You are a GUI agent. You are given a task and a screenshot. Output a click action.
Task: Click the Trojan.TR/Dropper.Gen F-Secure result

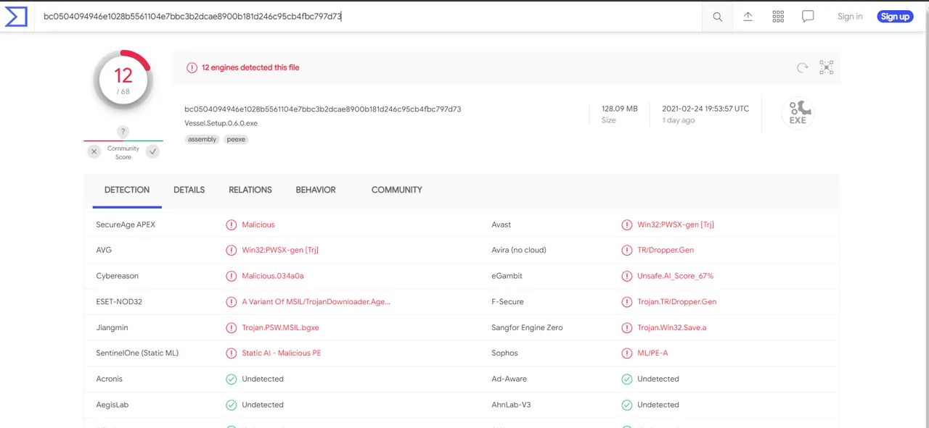(x=677, y=301)
